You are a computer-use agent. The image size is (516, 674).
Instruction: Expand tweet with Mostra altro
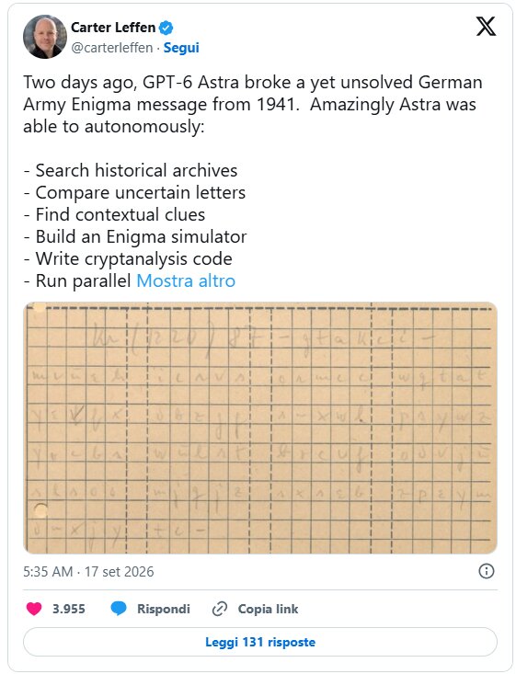point(186,281)
